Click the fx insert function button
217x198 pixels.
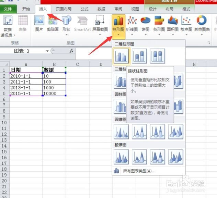point(71,51)
